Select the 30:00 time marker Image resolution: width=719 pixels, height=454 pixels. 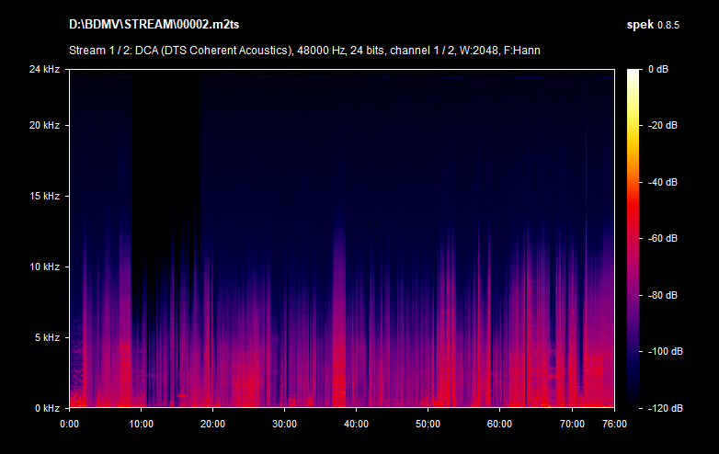(284, 424)
